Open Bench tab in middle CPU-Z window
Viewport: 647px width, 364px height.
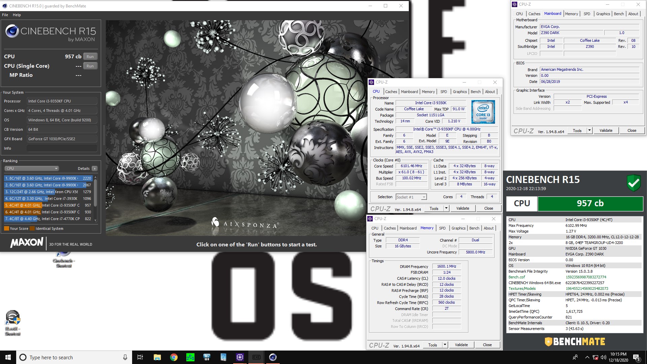coord(475,92)
